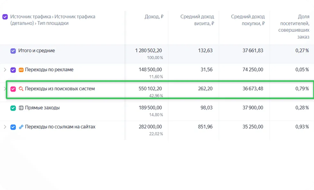This screenshot has height=190, width=314.
Task: Sort by the Средний доход покупки column header
Action: (x=248, y=20)
